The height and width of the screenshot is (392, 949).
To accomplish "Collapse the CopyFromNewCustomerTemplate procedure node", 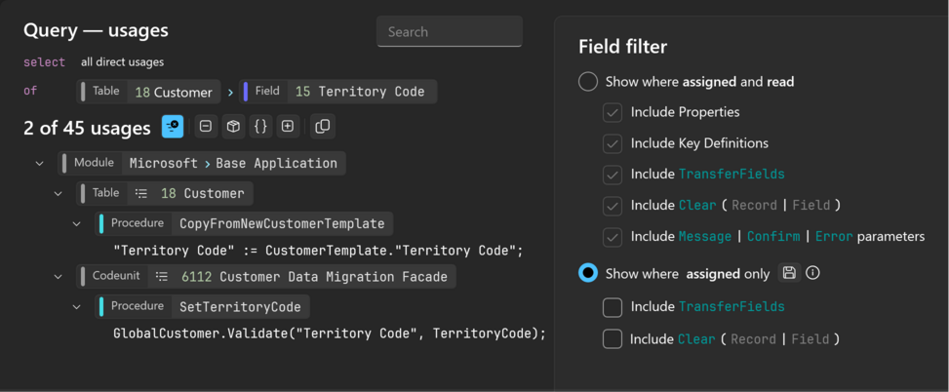I will tap(77, 224).
